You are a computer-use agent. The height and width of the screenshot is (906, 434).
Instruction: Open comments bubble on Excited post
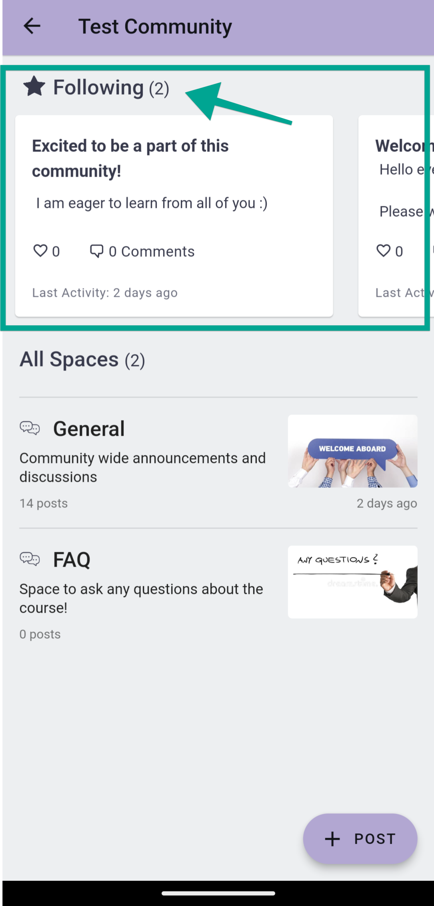point(96,251)
